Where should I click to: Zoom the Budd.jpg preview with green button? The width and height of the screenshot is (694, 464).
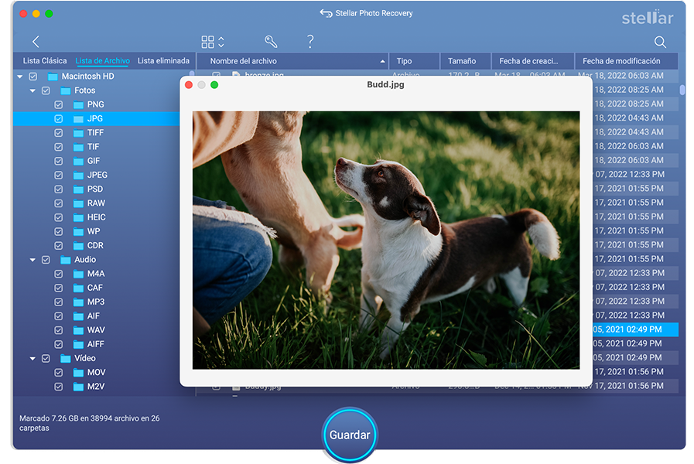tap(214, 85)
